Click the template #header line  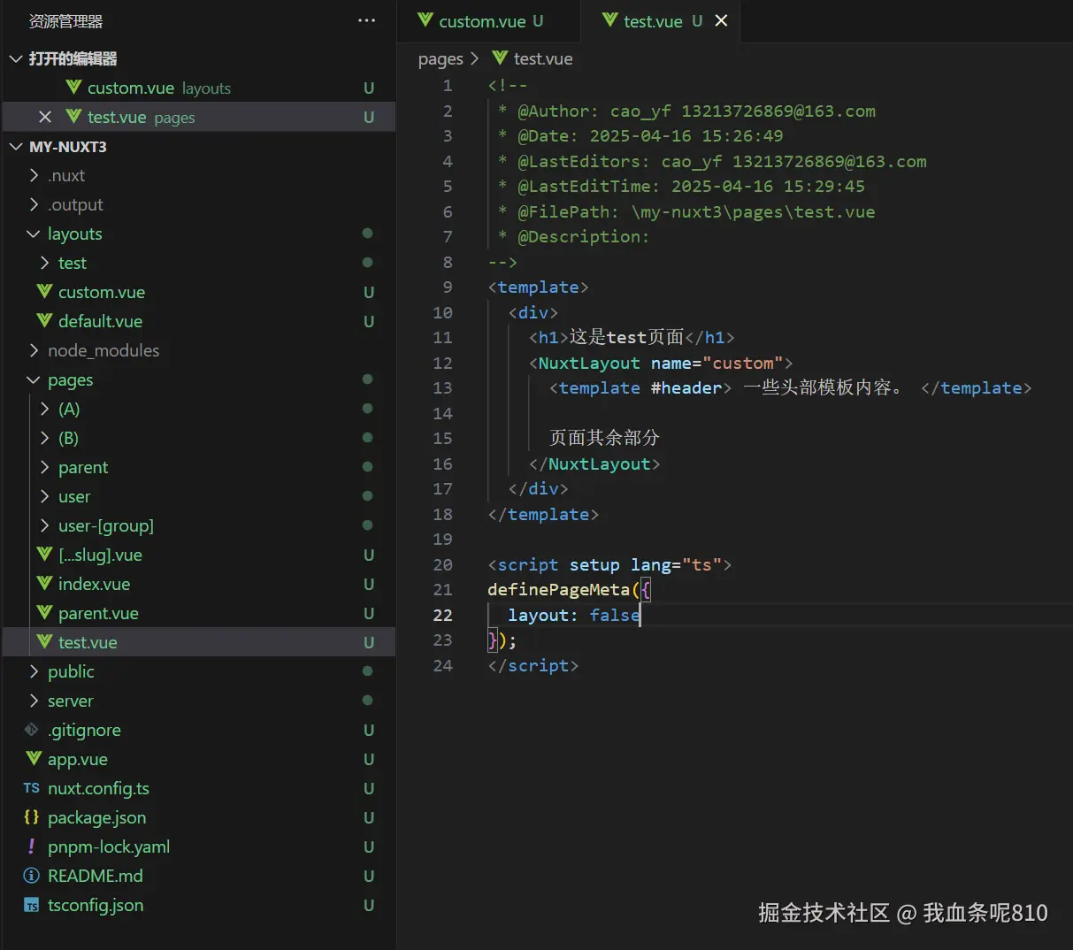coord(790,387)
